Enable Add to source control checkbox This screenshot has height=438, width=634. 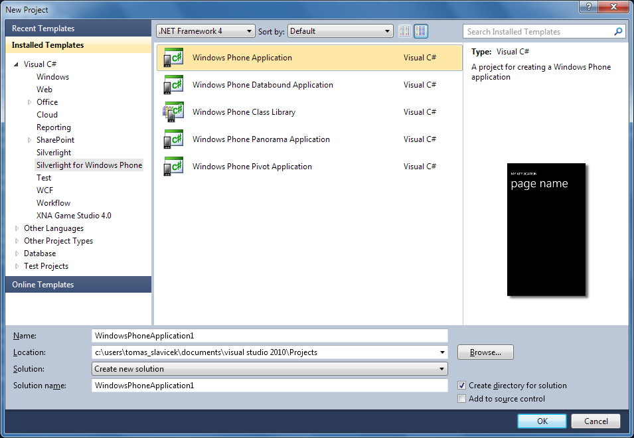tap(462, 399)
